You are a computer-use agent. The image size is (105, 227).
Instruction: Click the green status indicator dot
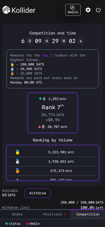tap(6, 224)
